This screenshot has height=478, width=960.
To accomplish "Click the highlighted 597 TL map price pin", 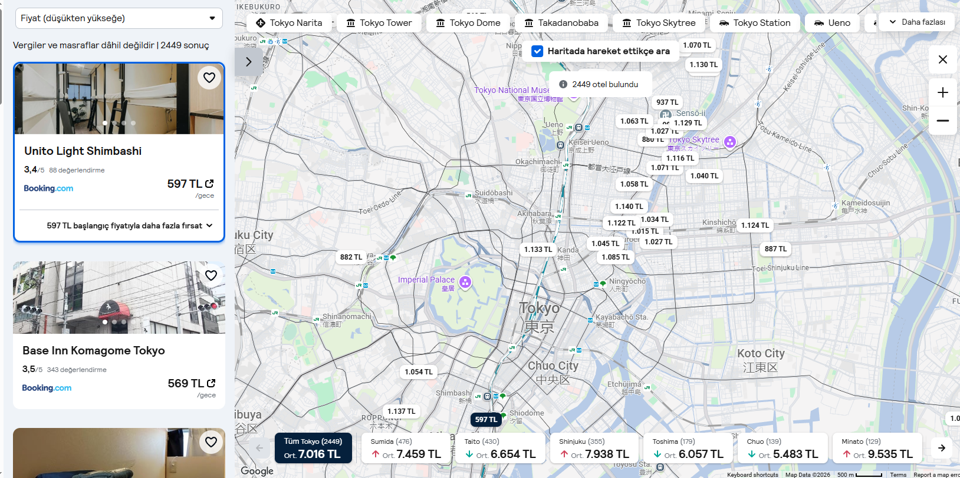I will (x=486, y=419).
